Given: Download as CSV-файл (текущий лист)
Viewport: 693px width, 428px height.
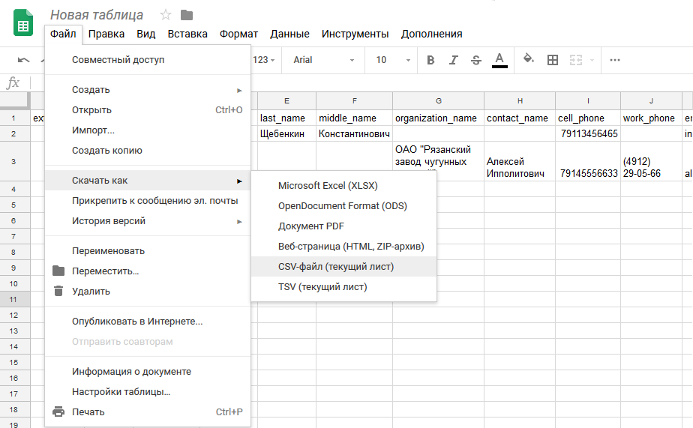Looking at the screenshot, I should pyautogui.click(x=343, y=267).
